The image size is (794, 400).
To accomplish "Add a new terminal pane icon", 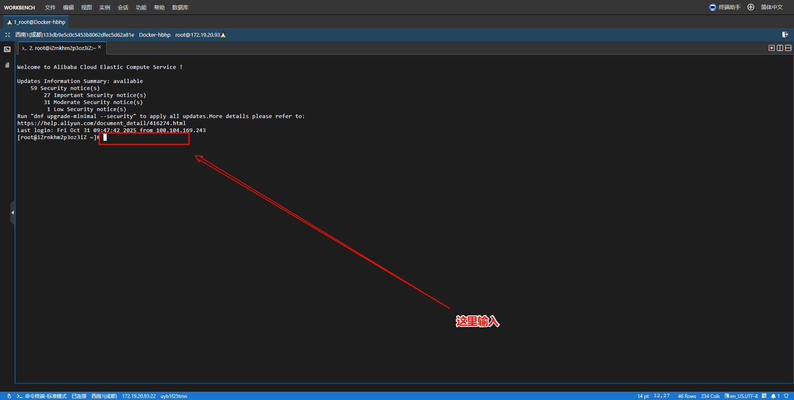I will click(772, 48).
